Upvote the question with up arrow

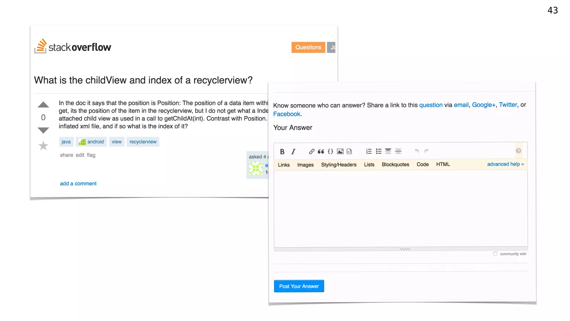(x=43, y=105)
